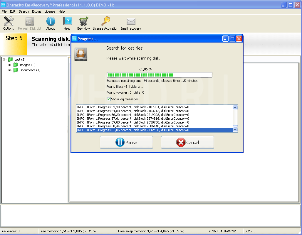This screenshot has width=302, height=235.
Task: Collapse the Lost tree node
Action: pos(4,60)
